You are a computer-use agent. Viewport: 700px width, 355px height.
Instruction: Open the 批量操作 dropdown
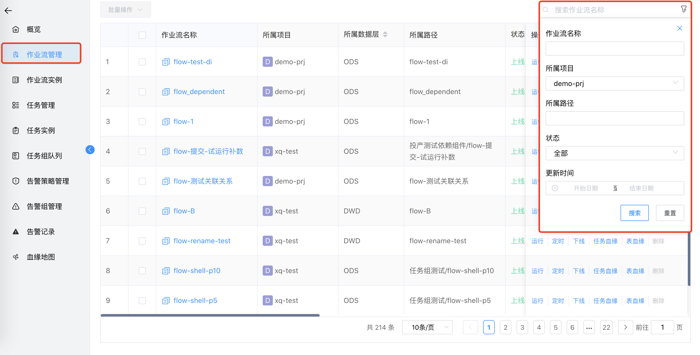tap(125, 10)
